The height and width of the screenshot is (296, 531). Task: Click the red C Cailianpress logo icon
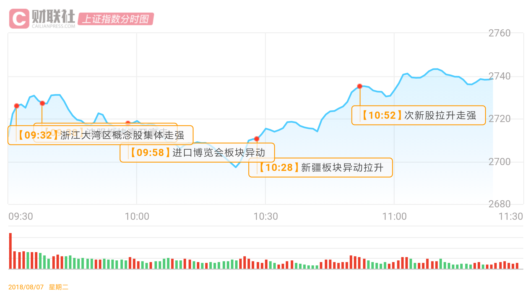tap(19, 18)
